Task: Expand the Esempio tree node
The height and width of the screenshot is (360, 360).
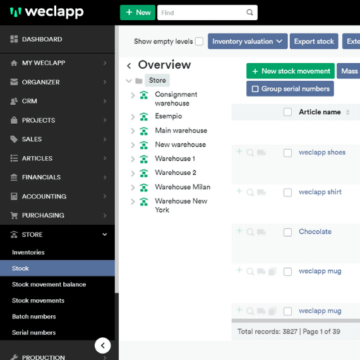Action: (133, 117)
